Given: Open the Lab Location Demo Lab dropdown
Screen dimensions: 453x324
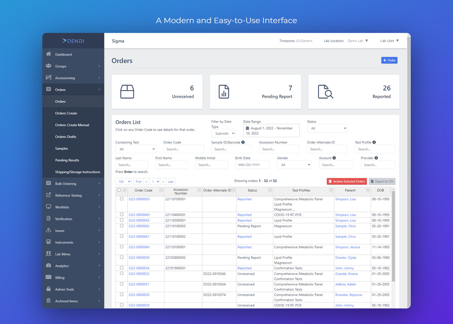Looking at the screenshot, I should tap(358, 41).
